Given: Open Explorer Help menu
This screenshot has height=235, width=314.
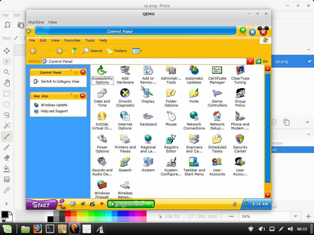Looking at the screenshot, I should [103, 40].
